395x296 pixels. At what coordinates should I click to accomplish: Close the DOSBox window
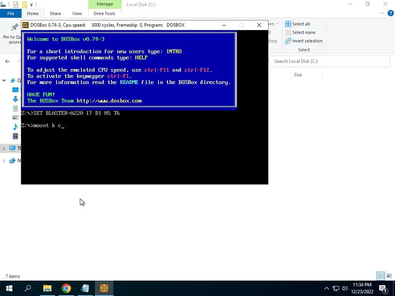[x=259, y=25]
